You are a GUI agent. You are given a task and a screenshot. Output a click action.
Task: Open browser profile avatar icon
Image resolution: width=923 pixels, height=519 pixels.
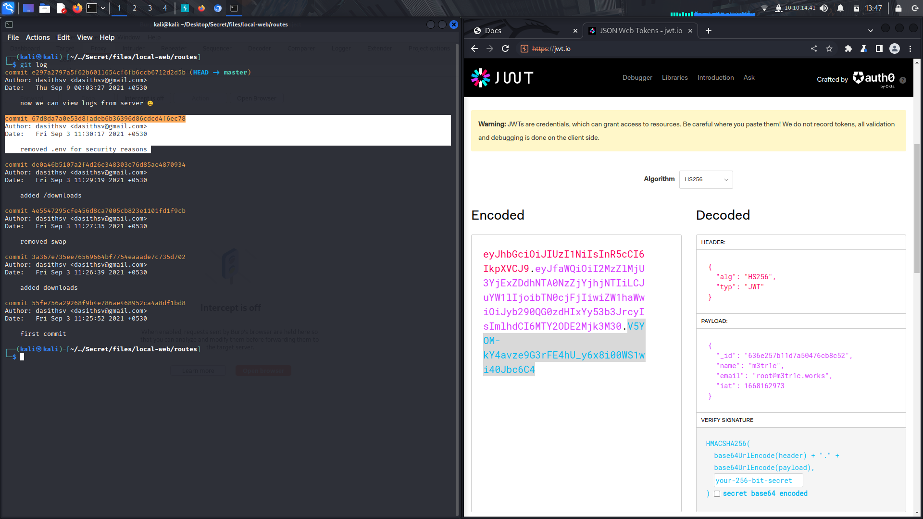(895, 49)
